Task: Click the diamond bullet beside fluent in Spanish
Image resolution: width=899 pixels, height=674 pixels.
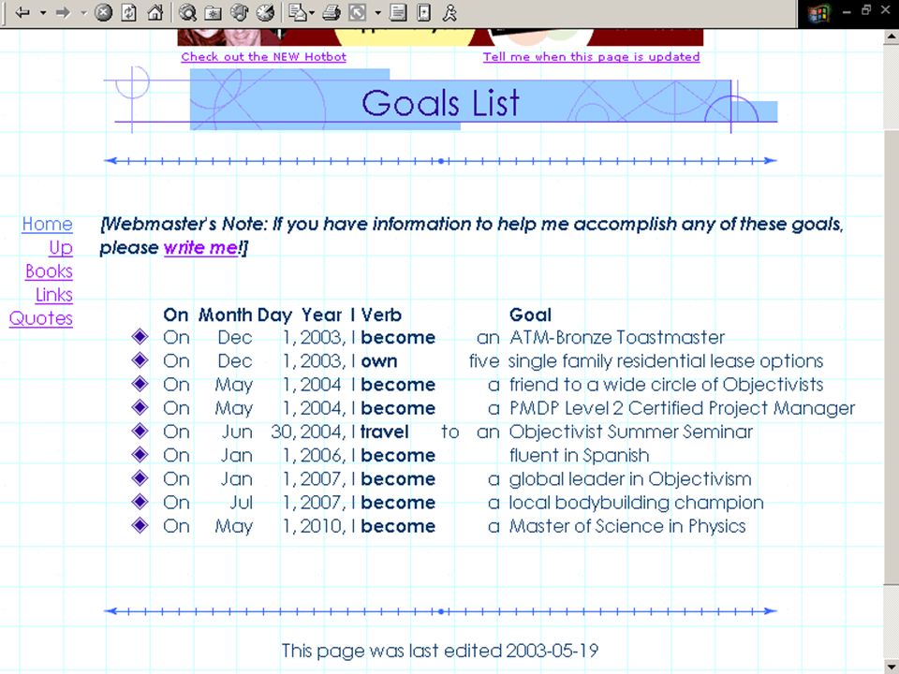Action: [140, 455]
